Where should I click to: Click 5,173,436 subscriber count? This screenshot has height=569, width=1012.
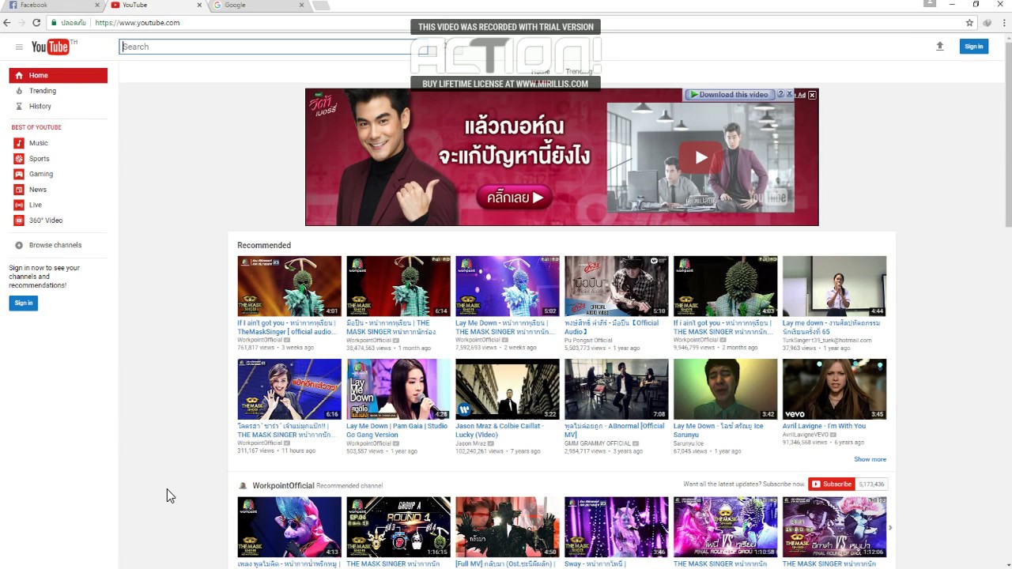pos(871,484)
